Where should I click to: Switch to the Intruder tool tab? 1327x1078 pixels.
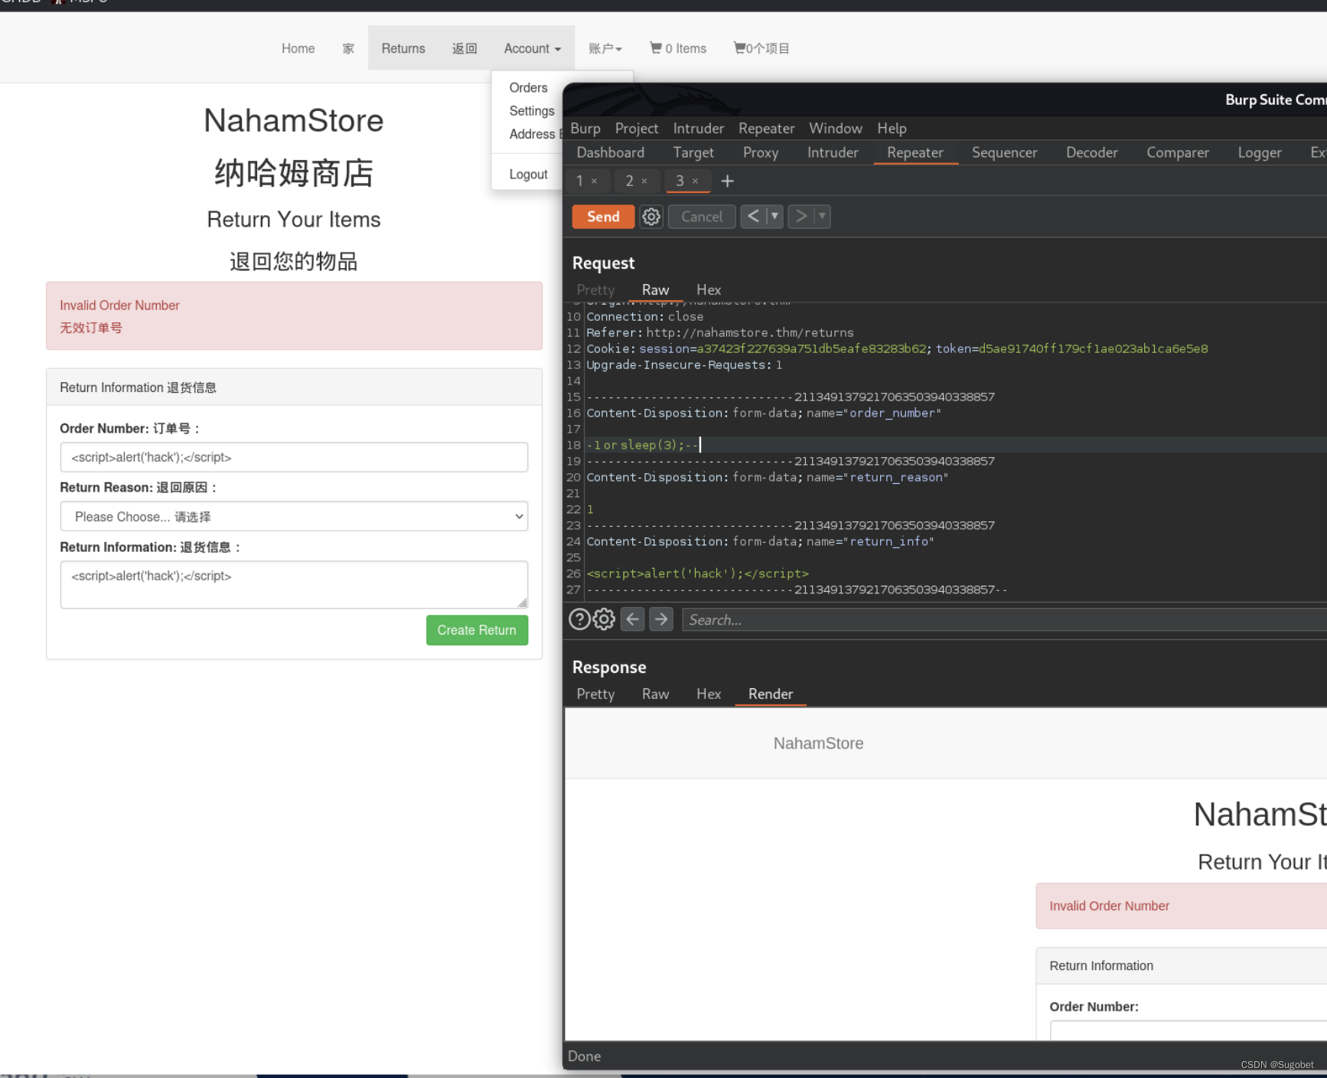pos(833,152)
